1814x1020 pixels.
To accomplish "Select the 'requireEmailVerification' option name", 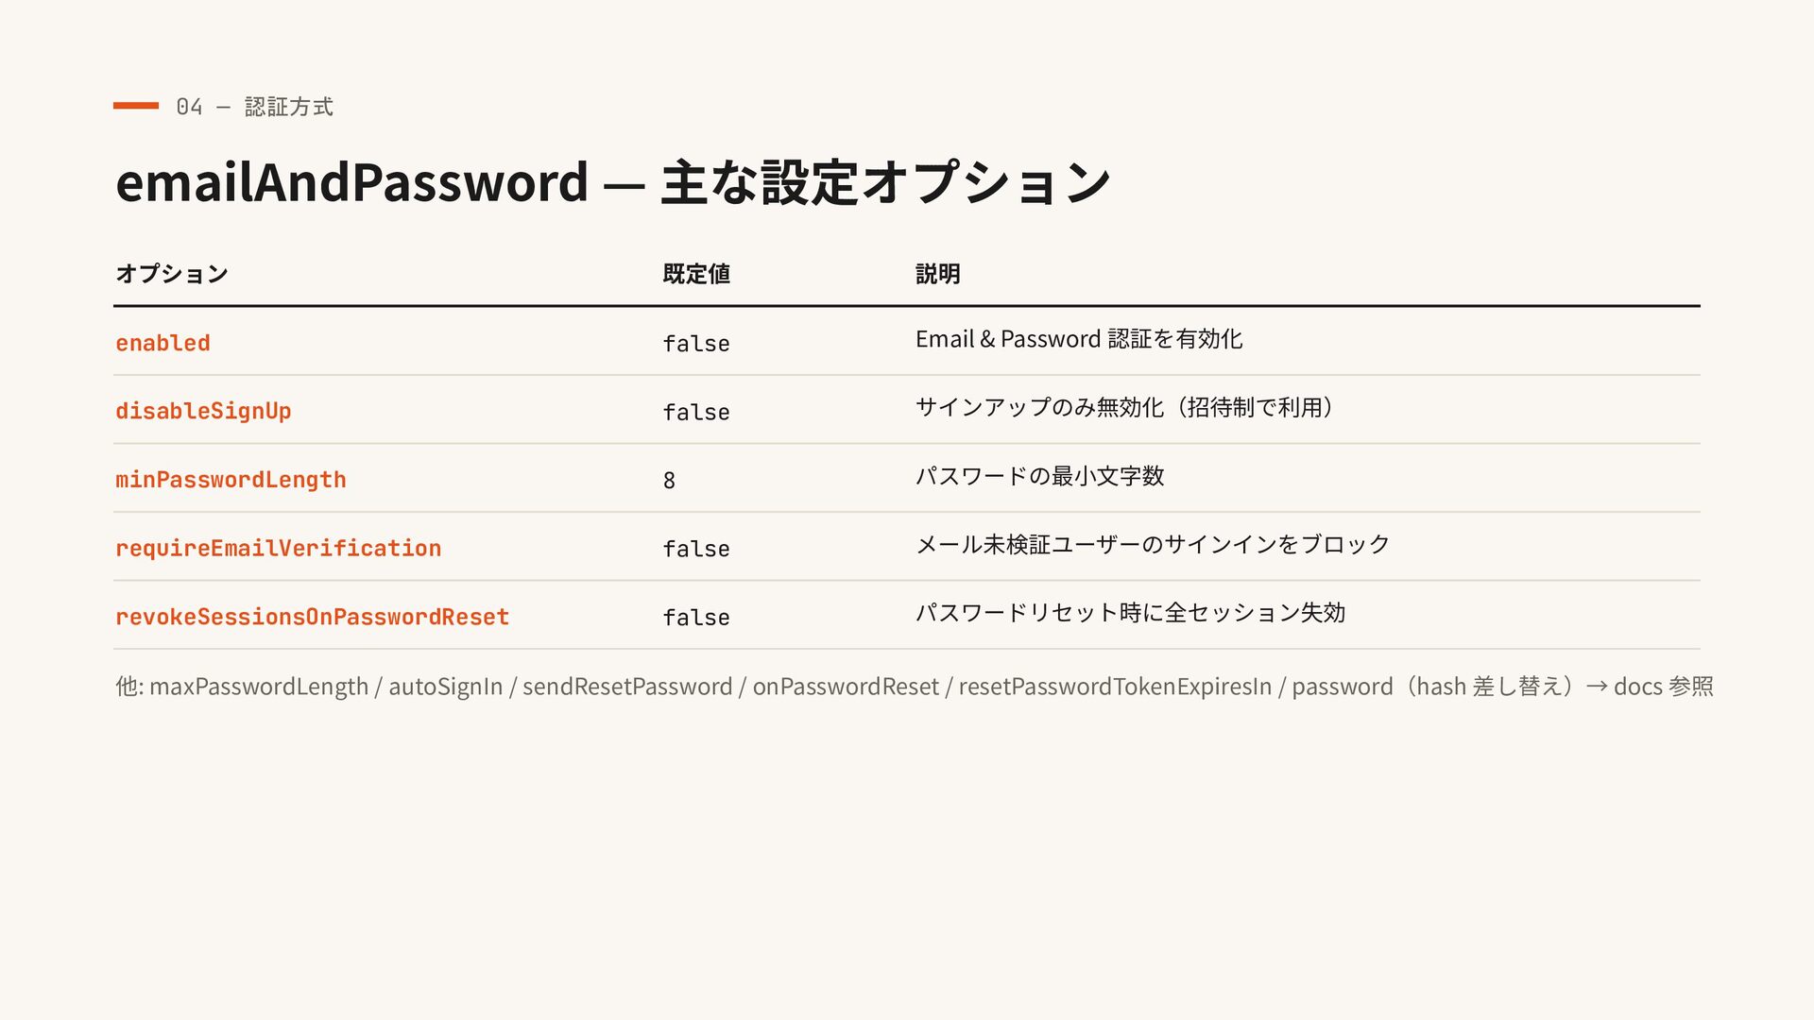I will (278, 549).
